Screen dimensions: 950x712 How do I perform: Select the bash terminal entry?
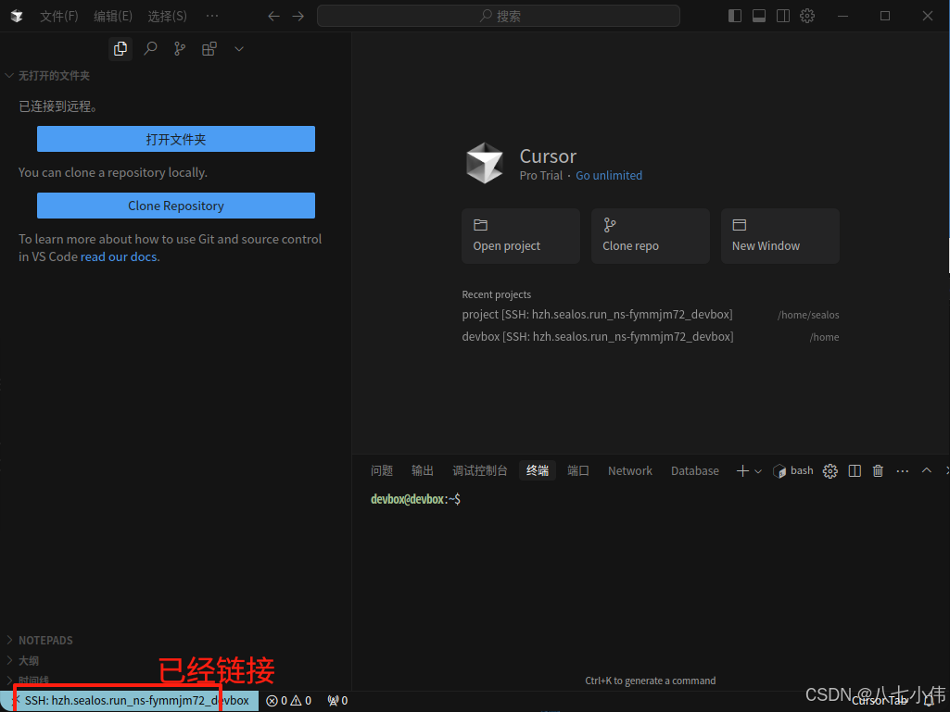pos(793,471)
